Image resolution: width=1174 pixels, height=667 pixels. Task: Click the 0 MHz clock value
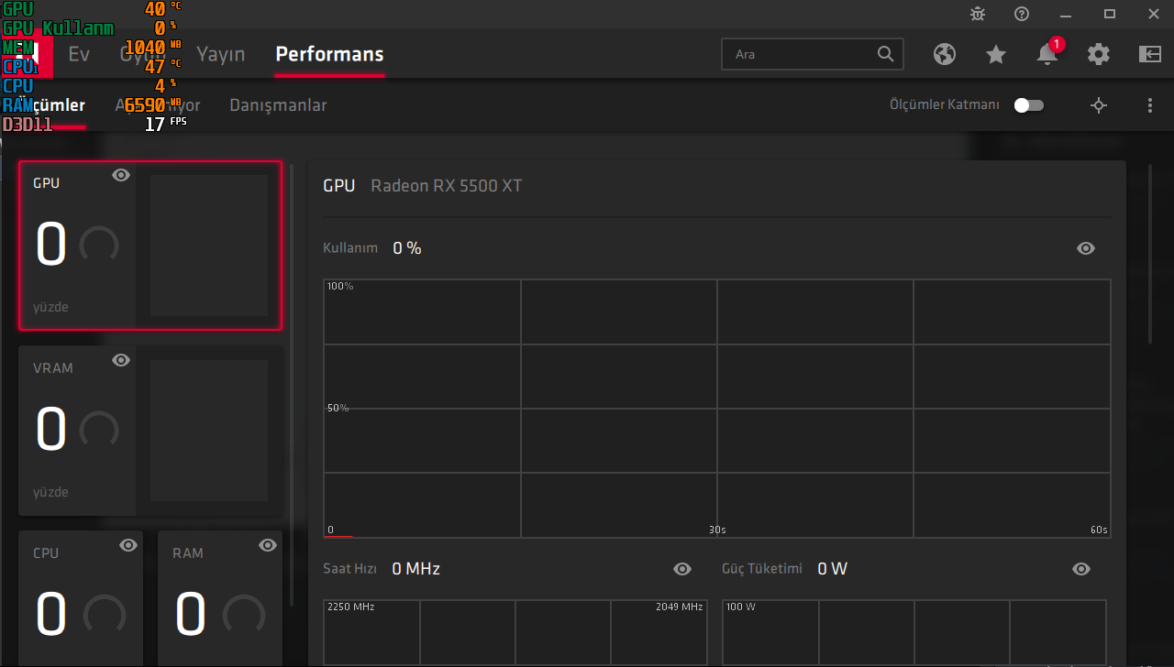pos(415,569)
